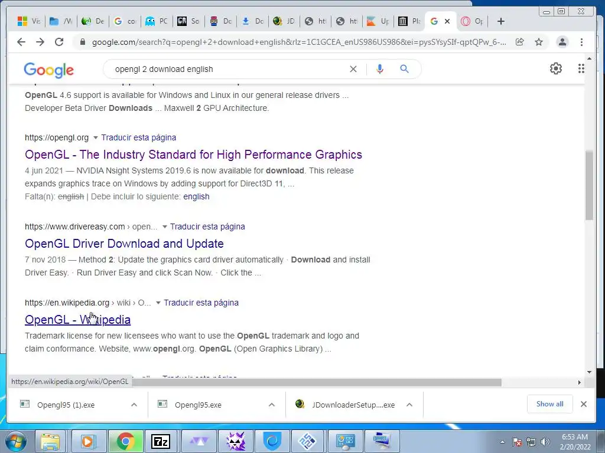Viewport: 605px width, 453px height.
Task: Translate the opengl.org result page
Action: pos(138,137)
